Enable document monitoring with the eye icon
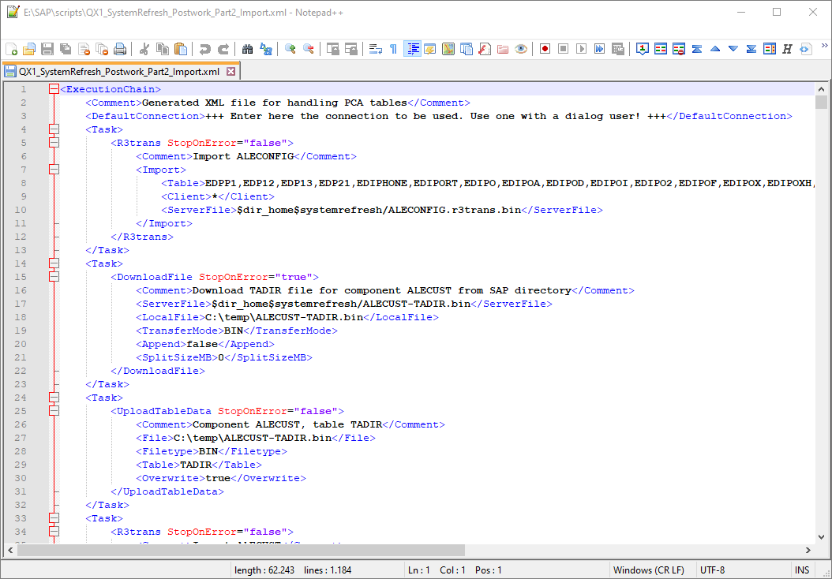832x579 pixels. (520, 48)
